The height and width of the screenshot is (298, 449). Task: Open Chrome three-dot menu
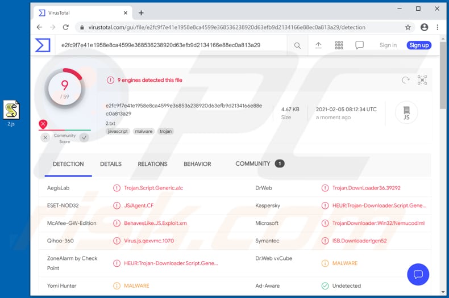[x=438, y=27]
